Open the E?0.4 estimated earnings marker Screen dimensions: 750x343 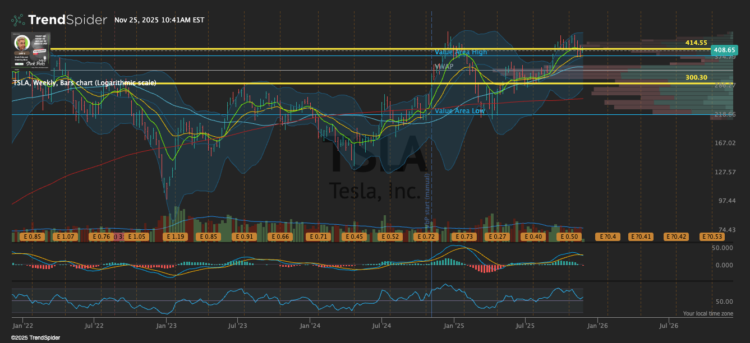coord(607,237)
